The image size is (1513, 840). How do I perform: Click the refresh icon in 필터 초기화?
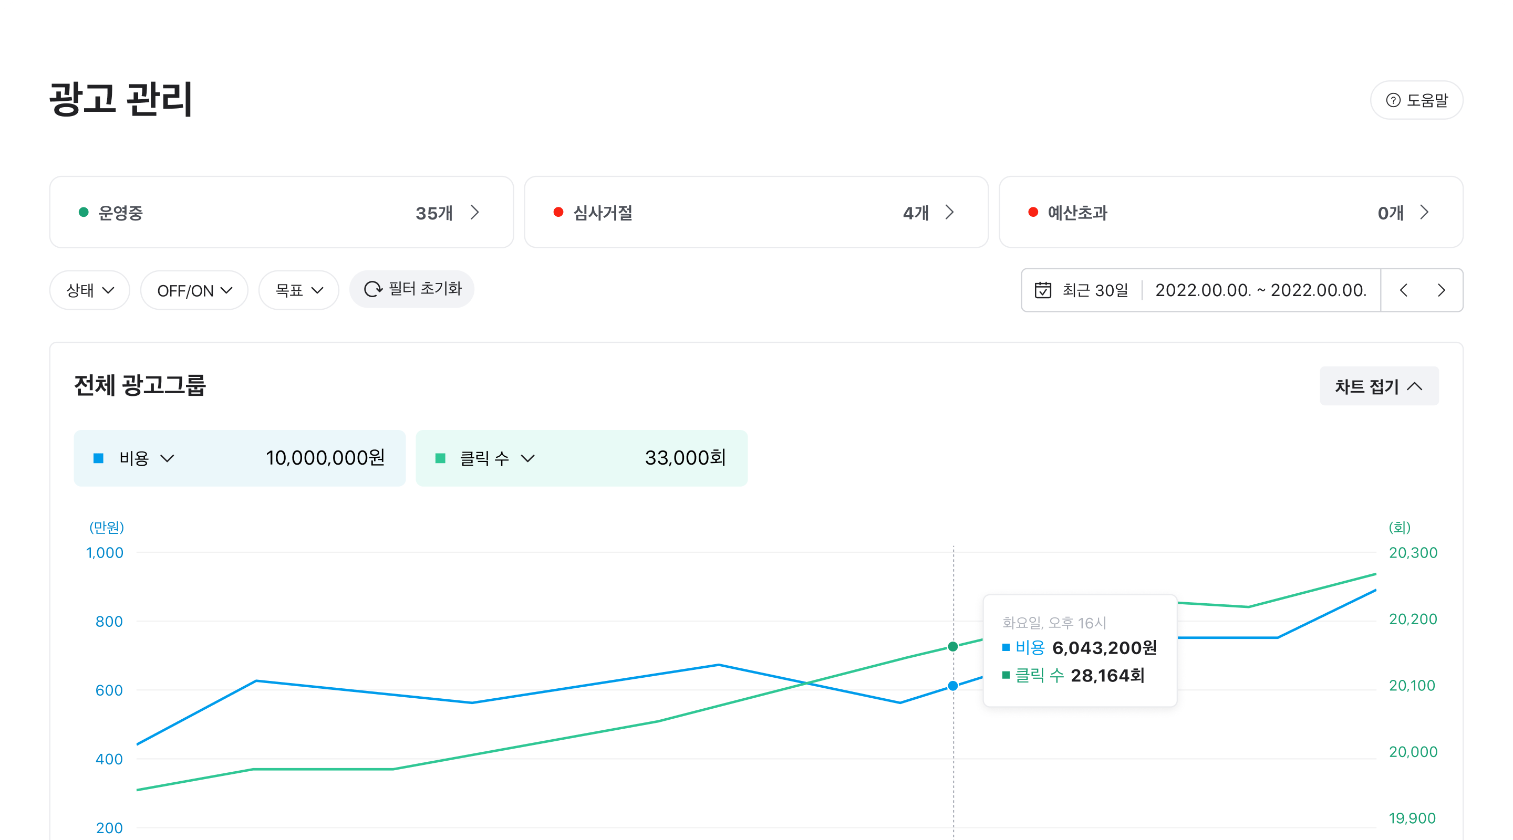(373, 289)
